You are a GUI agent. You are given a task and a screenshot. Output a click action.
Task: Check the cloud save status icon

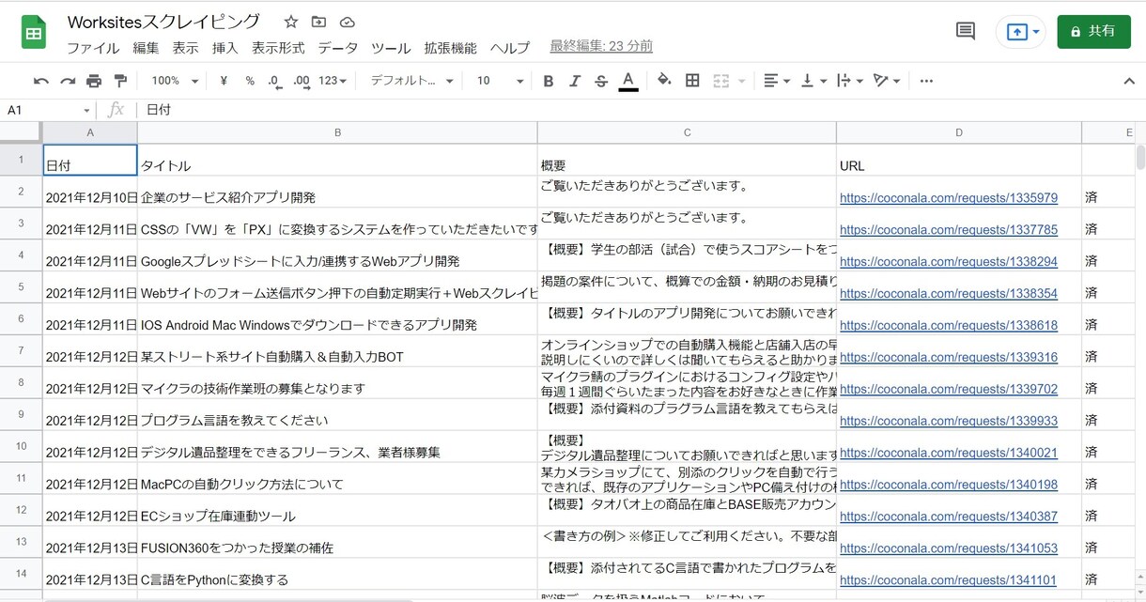(348, 22)
